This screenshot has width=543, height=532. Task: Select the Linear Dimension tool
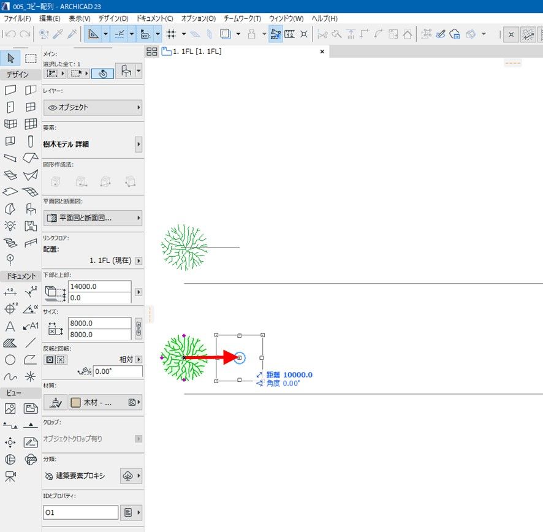pos(10,292)
